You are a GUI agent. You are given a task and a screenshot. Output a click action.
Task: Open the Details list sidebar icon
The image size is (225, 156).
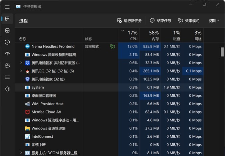(x=7, y=77)
